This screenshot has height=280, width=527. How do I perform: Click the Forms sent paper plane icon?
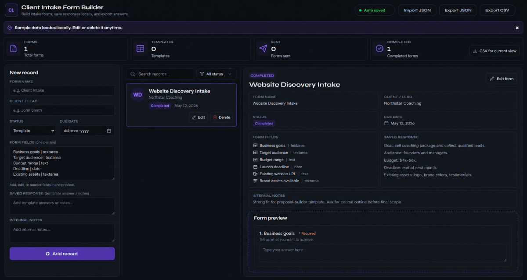[263, 49]
